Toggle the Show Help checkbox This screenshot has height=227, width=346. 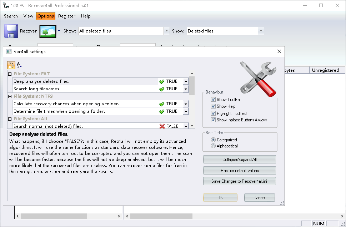[x=213, y=106]
